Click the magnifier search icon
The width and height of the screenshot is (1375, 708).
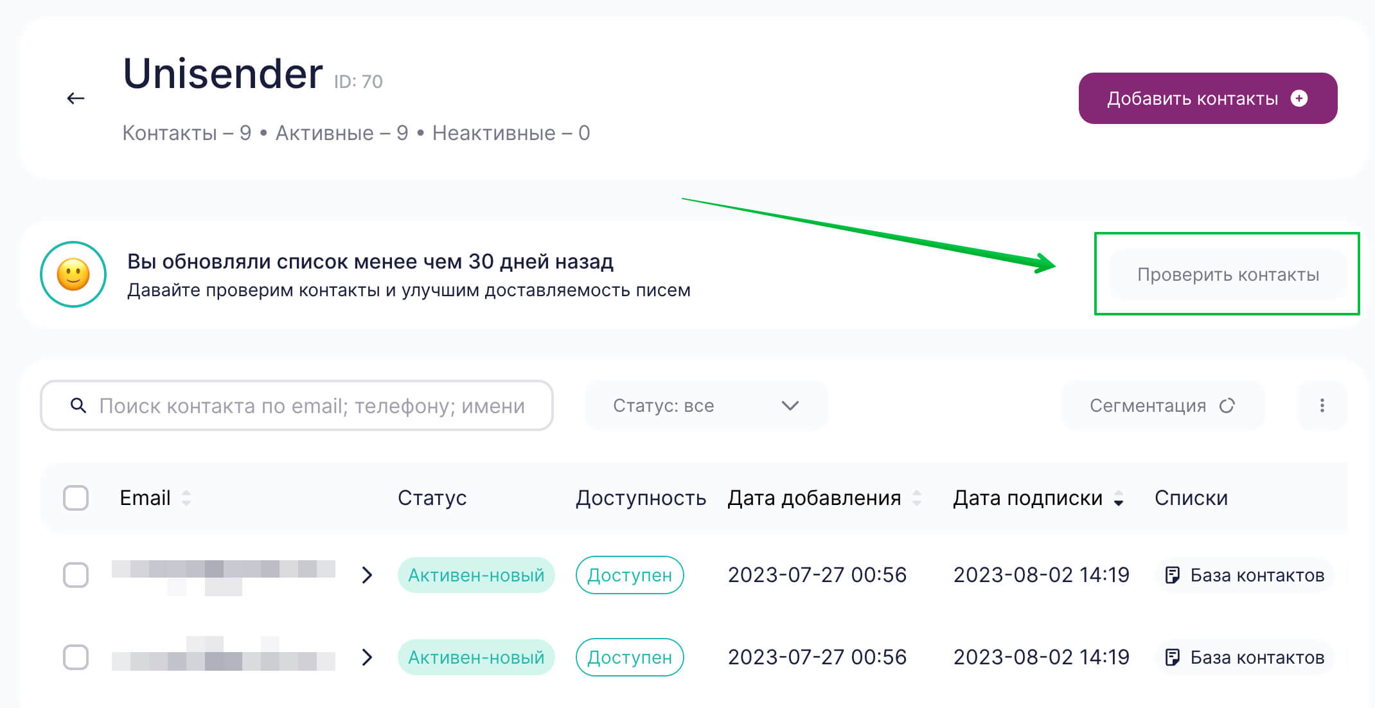(x=78, y=405)
